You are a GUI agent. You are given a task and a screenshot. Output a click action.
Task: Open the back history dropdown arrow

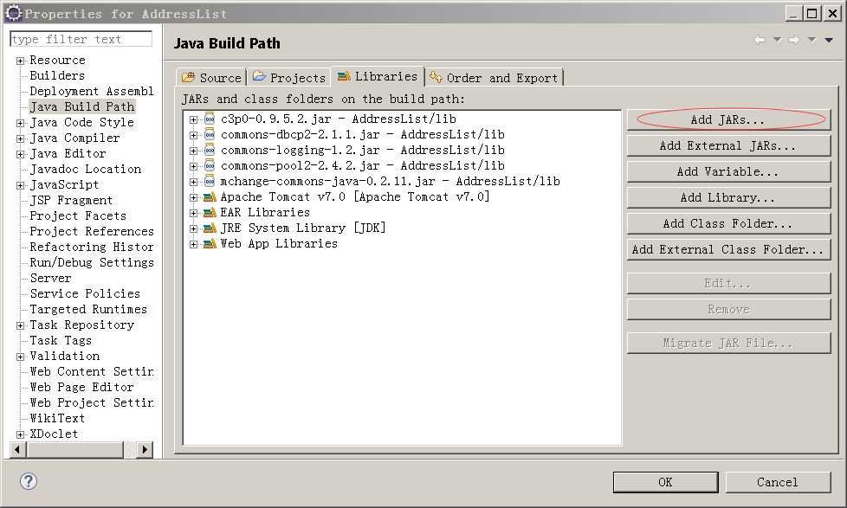coord(778,40)
